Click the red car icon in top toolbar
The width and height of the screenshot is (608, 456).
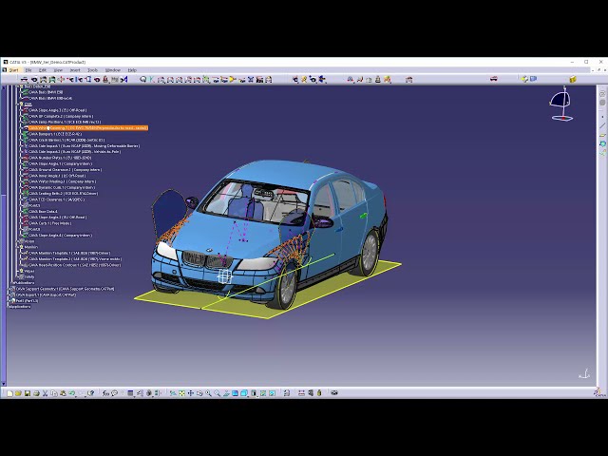click(494, 79)
